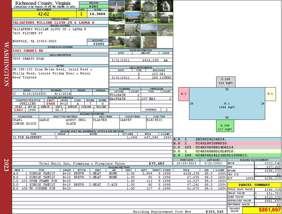Viewport: 282px width, 214px height.
Task: Click the D.0 row C-AIR value
Action: pos(113,185)
